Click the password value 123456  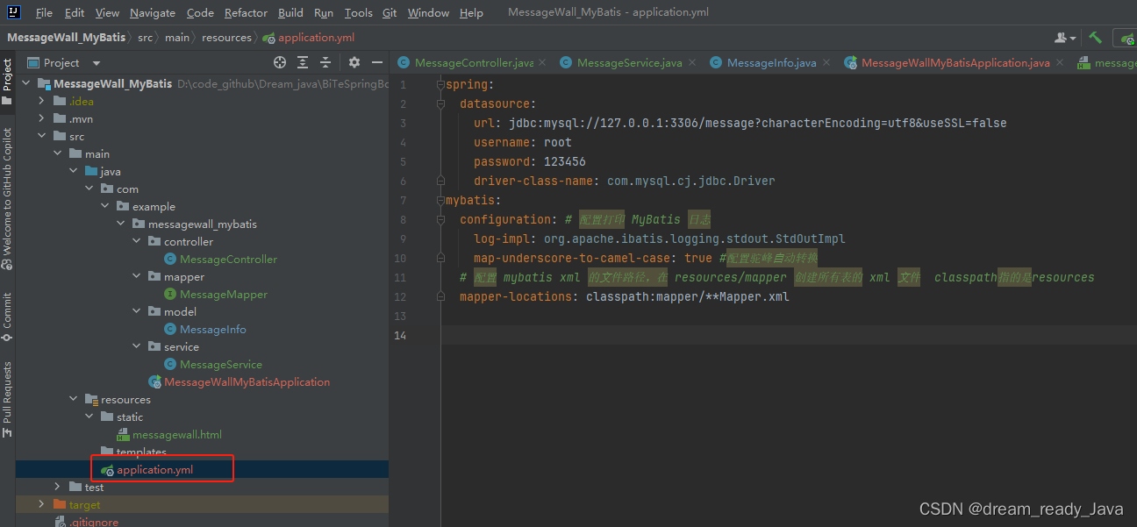coord(564,161)
